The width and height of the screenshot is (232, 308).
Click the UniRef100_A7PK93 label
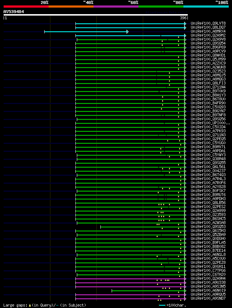[x=208, y=131]
